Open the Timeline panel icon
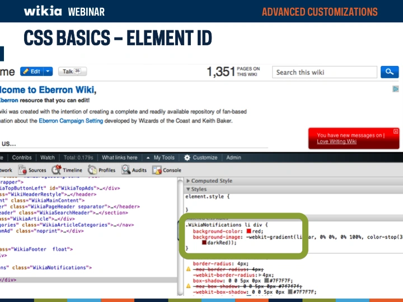The height and width of the screenshot is (302, 403). [57, 170]
